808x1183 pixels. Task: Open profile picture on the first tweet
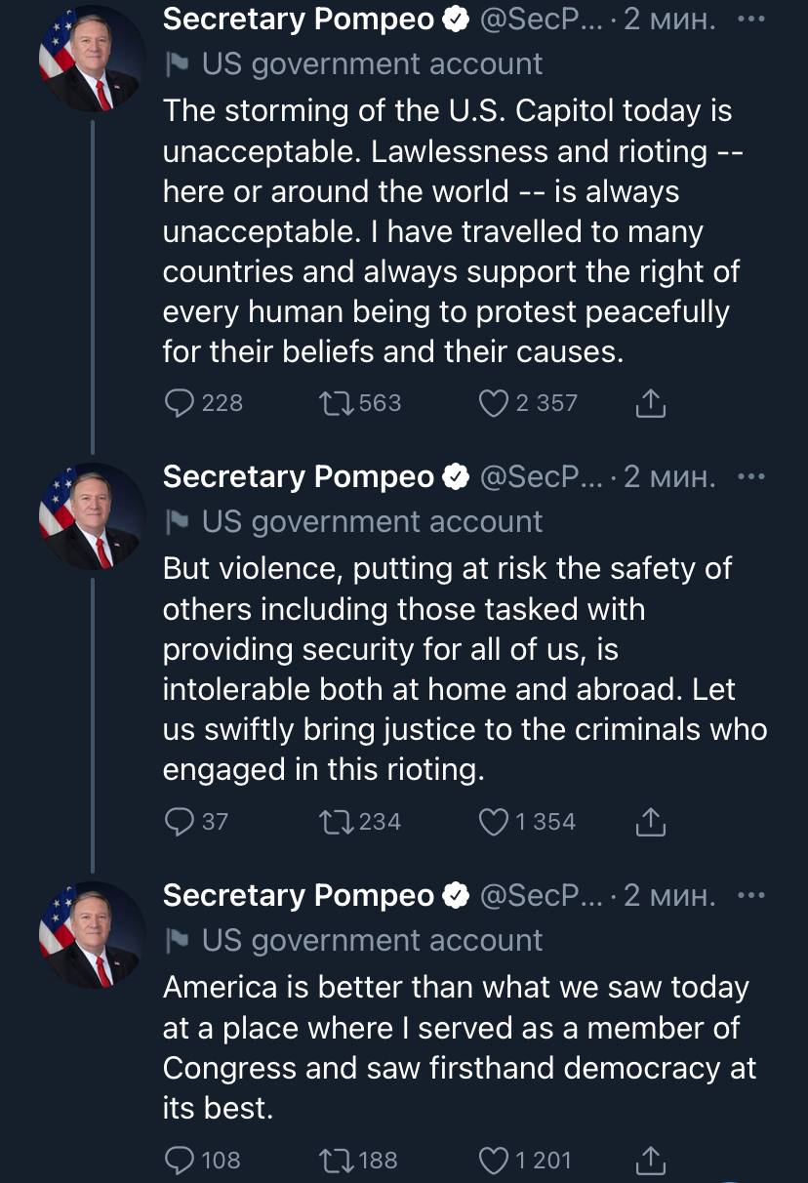92,60
